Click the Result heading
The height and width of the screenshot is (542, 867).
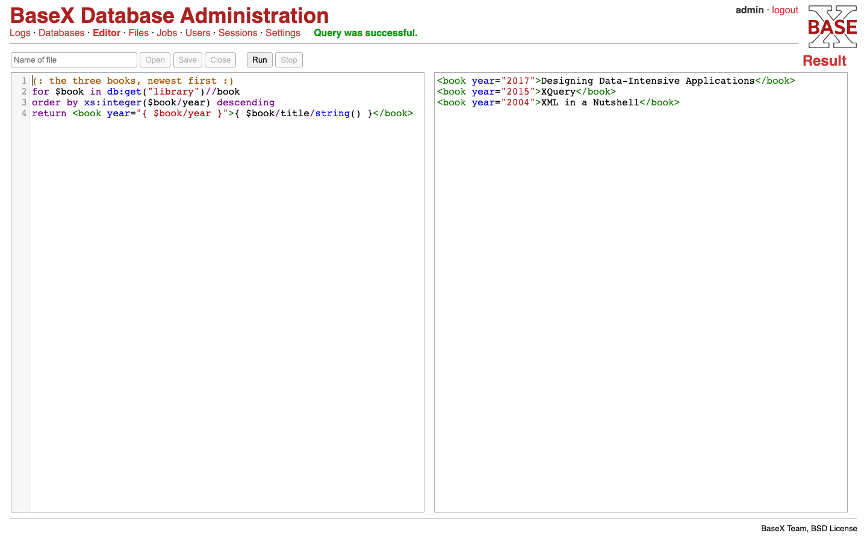pyautogui.click(x=824, y=61)
